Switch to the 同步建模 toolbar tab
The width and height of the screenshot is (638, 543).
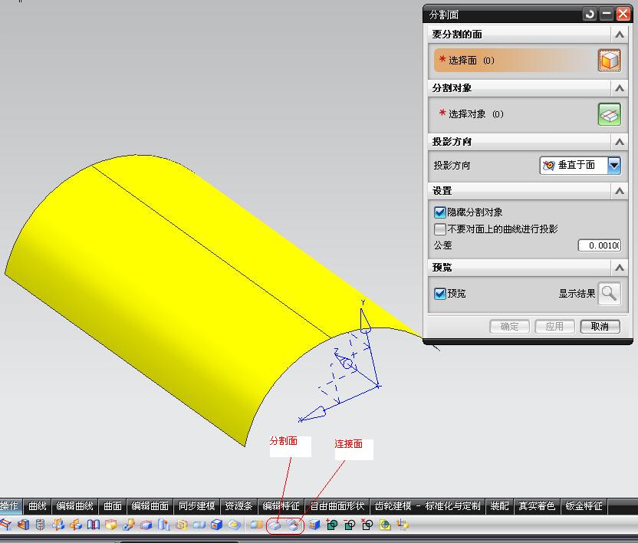coord(197,506)
